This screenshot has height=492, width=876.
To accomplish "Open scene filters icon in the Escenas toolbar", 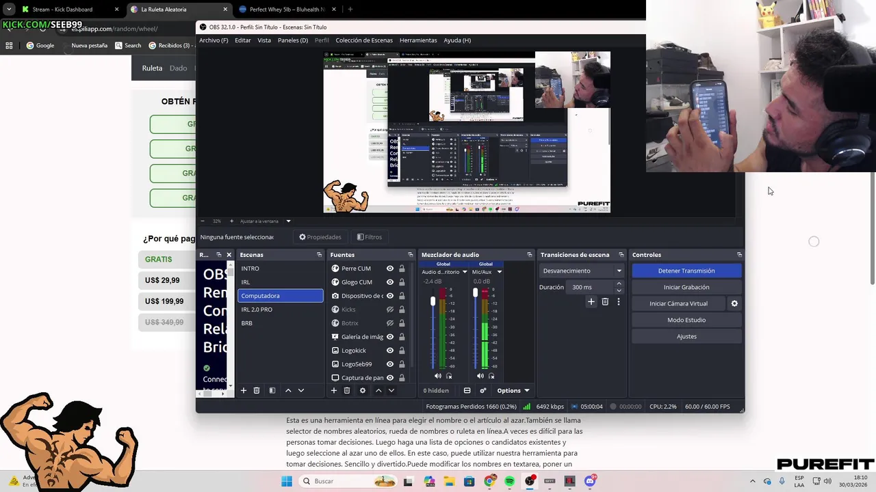I will point(272,390).
